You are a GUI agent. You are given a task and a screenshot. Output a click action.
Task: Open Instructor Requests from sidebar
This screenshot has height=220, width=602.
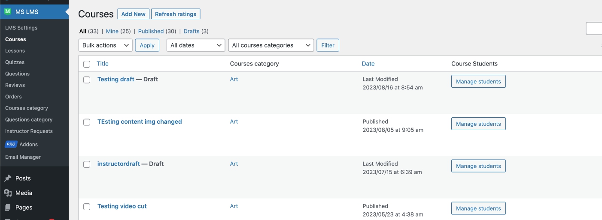pyautogui.click(x=29, y=131)
